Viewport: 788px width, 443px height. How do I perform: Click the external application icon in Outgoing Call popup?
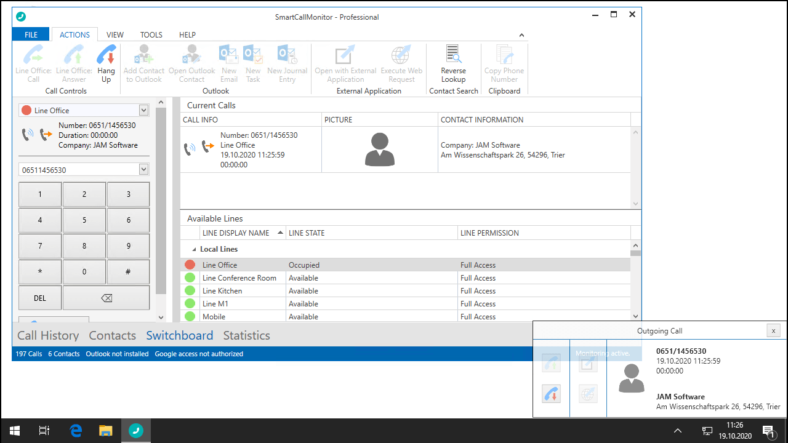pos(588,363)
